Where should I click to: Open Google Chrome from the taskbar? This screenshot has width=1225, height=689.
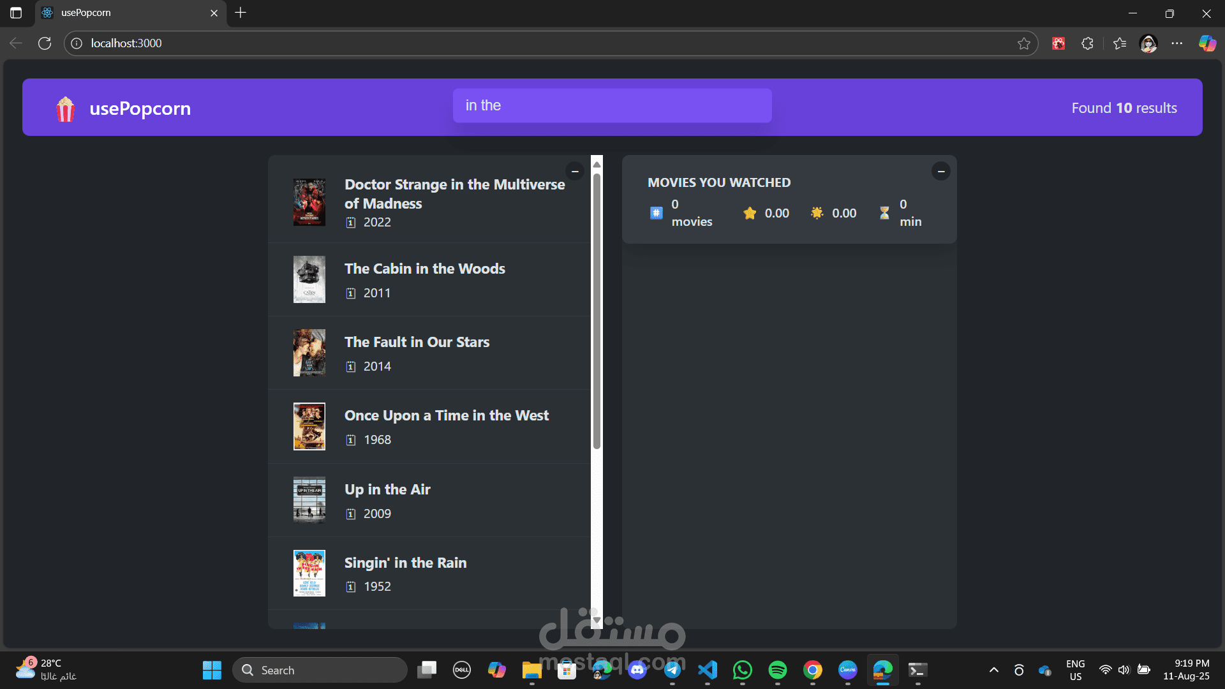813,670
